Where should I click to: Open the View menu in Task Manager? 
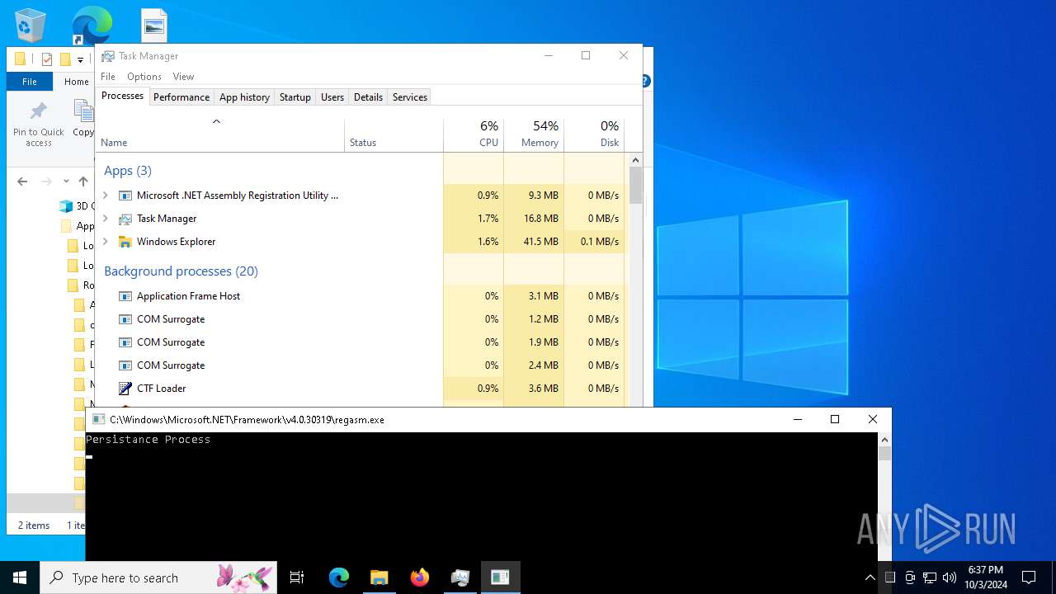[183, 77]
